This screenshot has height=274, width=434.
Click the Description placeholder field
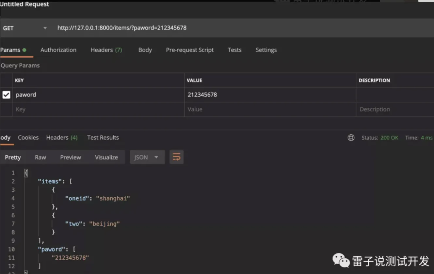[395, 110]
